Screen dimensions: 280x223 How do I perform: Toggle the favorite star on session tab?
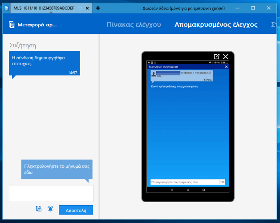[x=80, y=8]
